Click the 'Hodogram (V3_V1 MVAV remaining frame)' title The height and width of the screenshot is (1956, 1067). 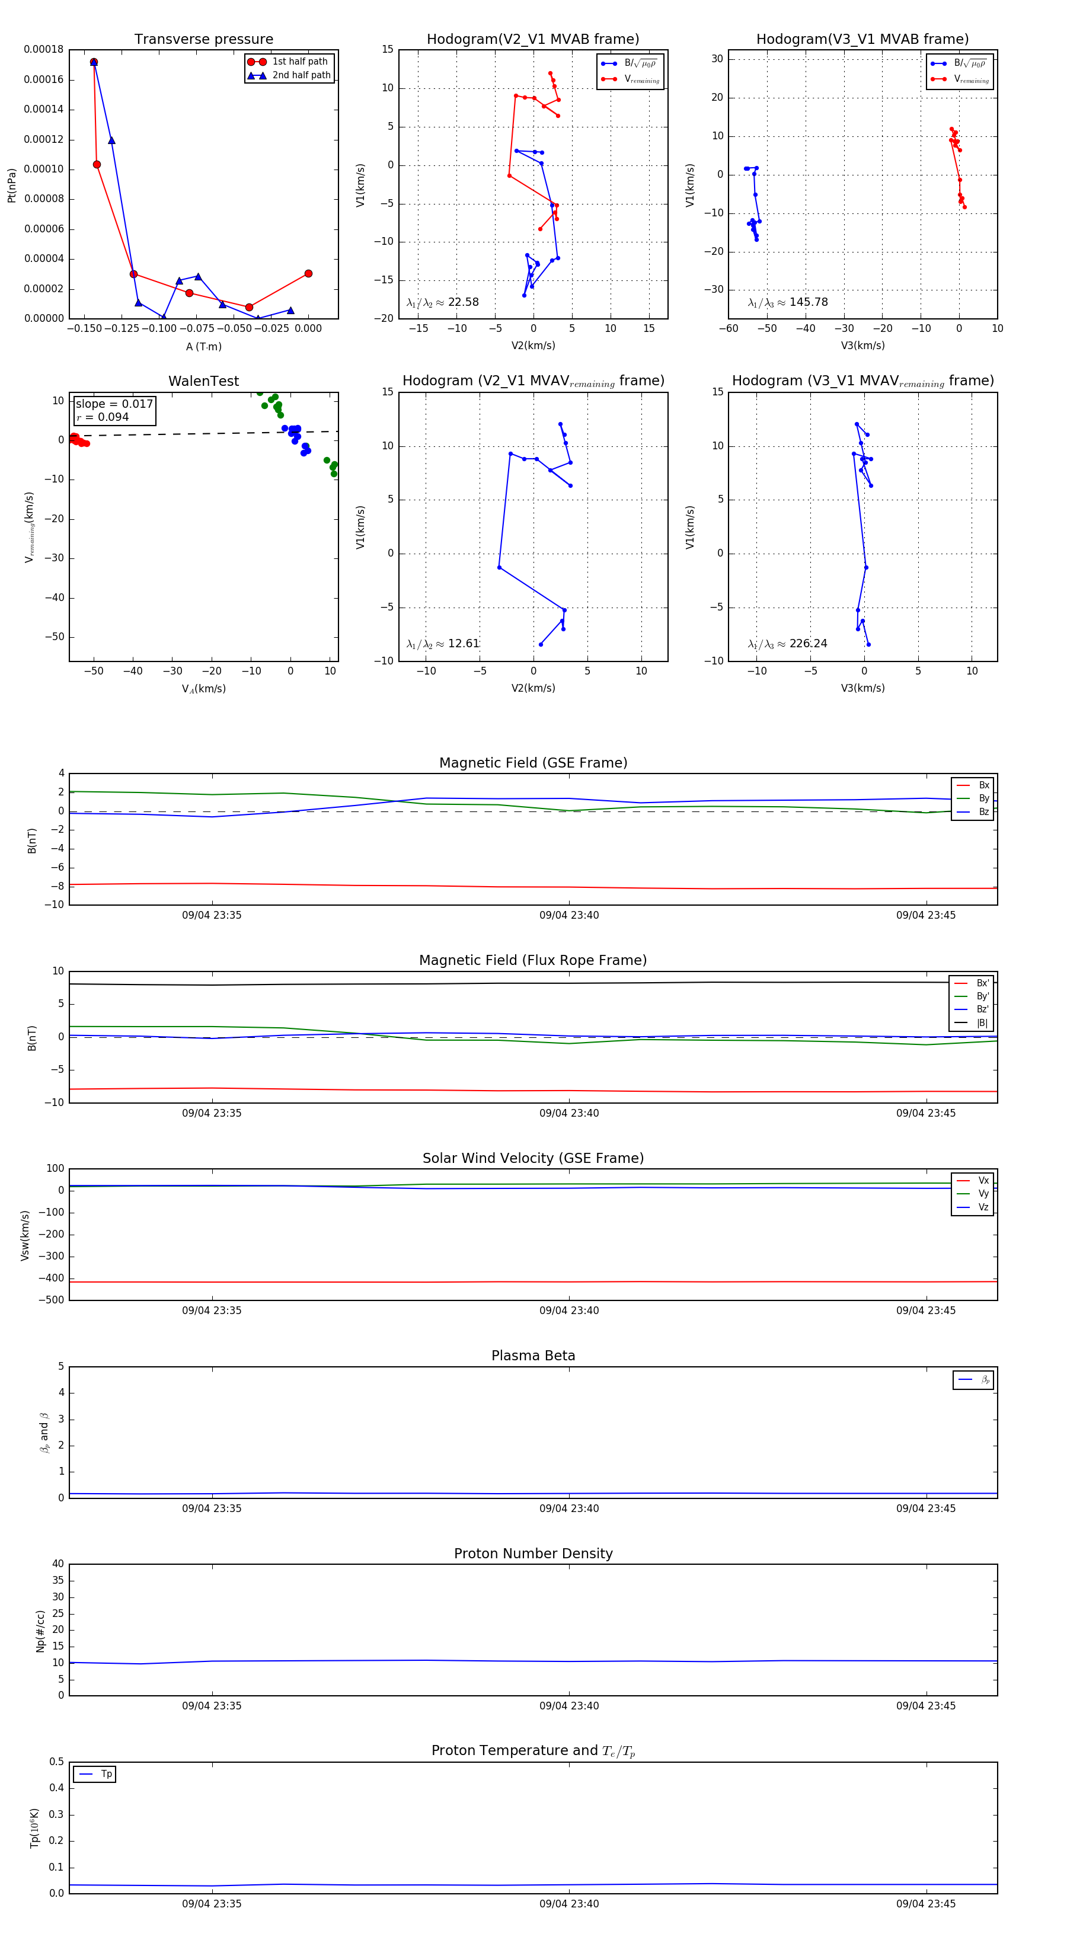click(x=862, y=381)
